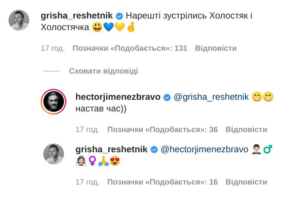Click grisha_reshetnik avatar in the last reply

point(54,154)
